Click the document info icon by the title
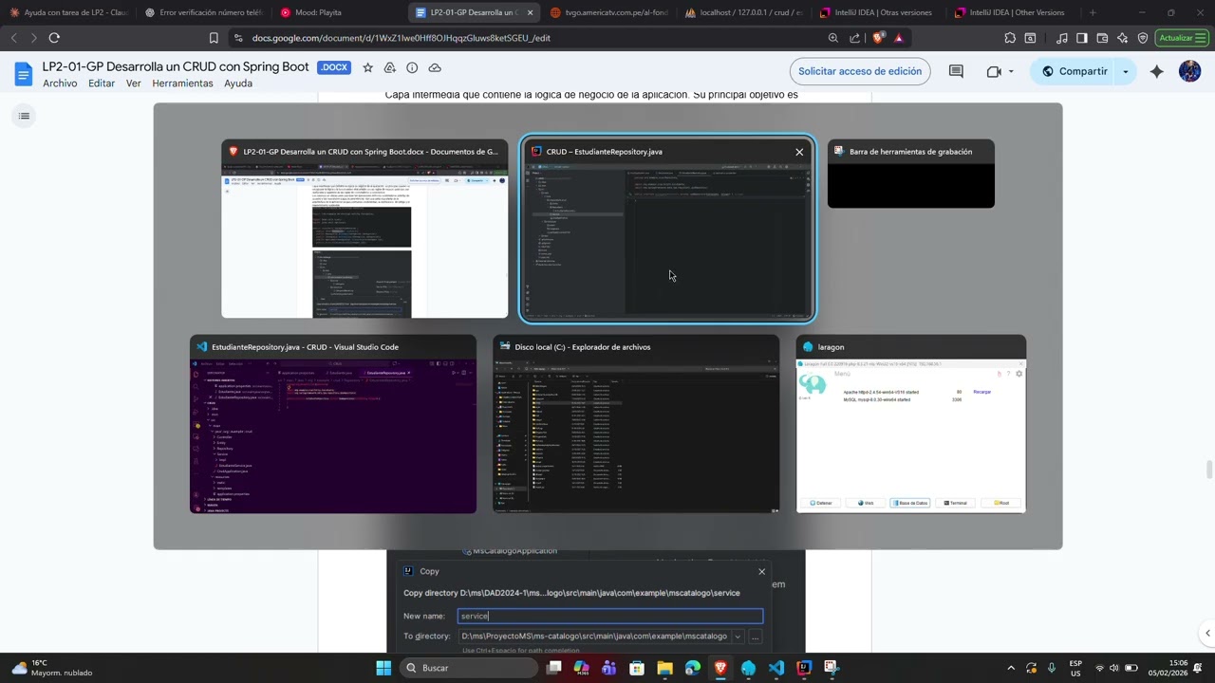Image resolution: width=1215 pixels, height=683 pixels. 412,67
